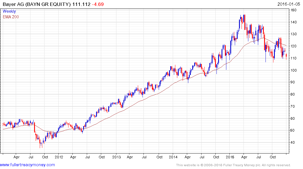Click the 2014 year label
303x169 pixels.
click(x=173, y=157)
